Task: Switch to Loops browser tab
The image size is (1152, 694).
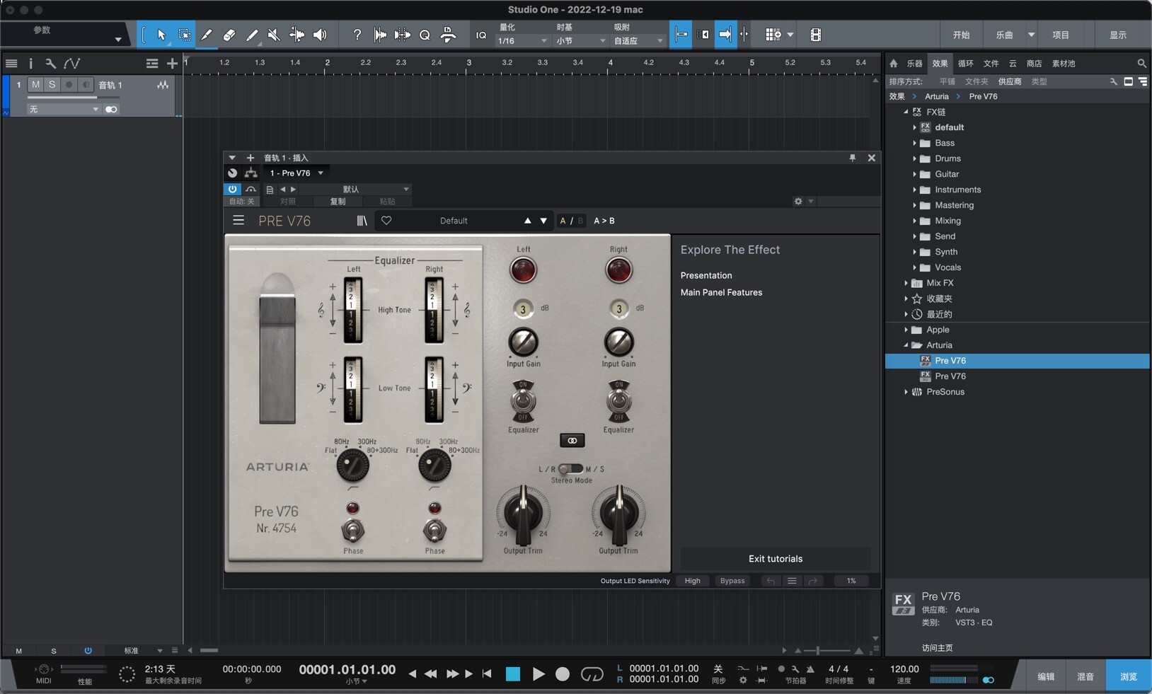Action: point(965,64)
